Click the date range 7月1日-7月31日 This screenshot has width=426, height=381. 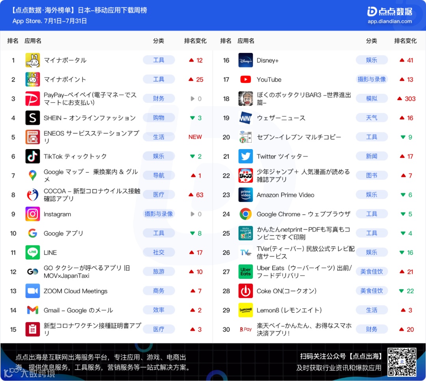65,21
